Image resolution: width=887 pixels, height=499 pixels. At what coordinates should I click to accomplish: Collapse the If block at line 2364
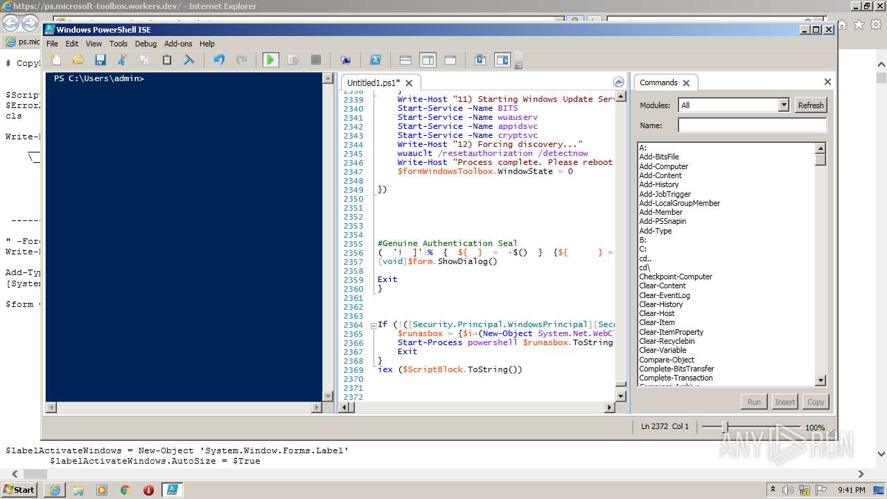374,325
